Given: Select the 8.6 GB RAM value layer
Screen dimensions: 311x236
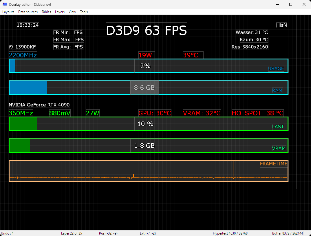Looking at the screenshot, I should click(x=144, y=88).
